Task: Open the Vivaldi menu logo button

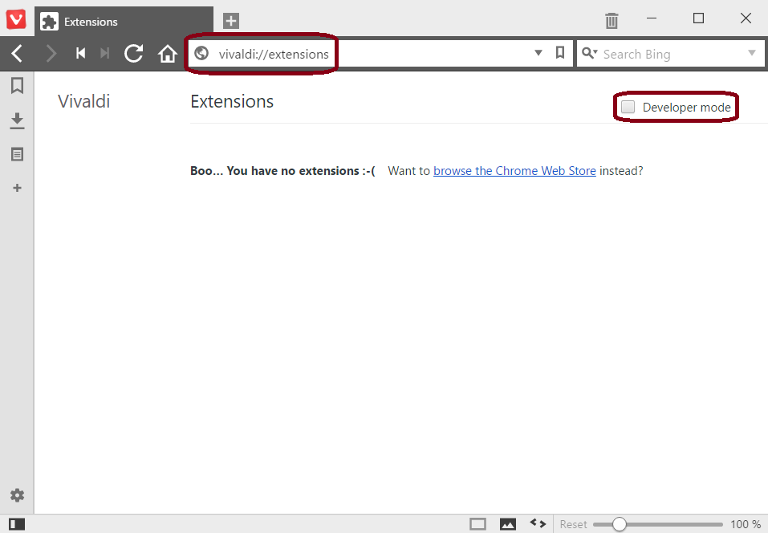Action: pyautogui.click(x=16, y=19)
